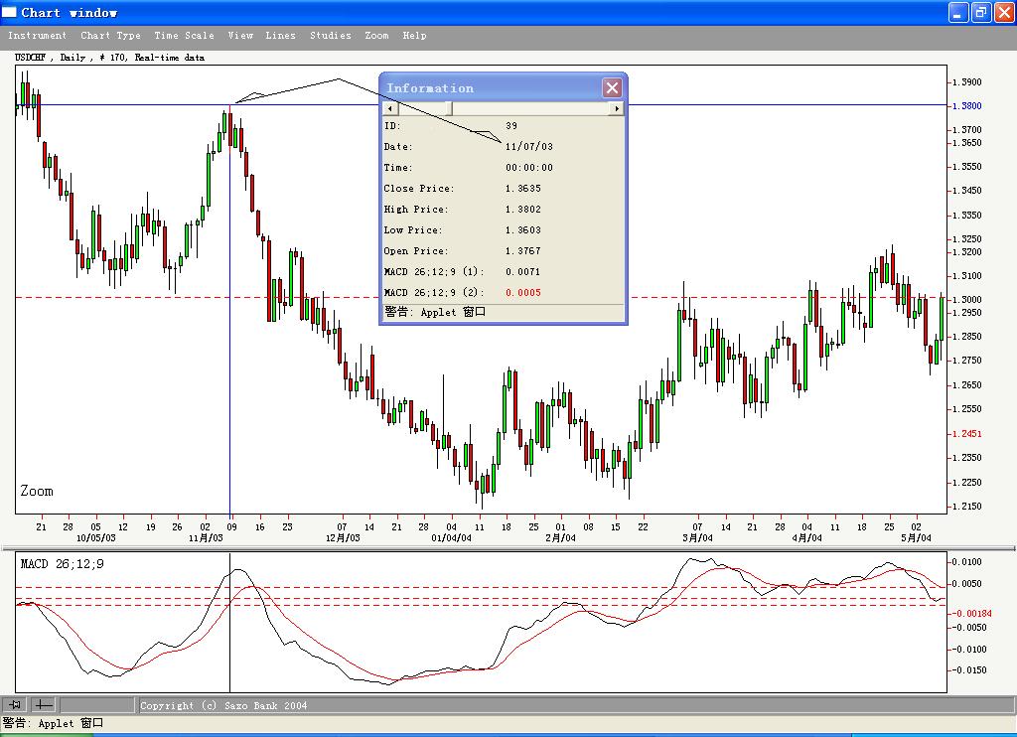This screenshot has width=1017, height=737.
Task: Click the Chart window title bar icon
Action: pyautogui.click(x=9, y=12)
